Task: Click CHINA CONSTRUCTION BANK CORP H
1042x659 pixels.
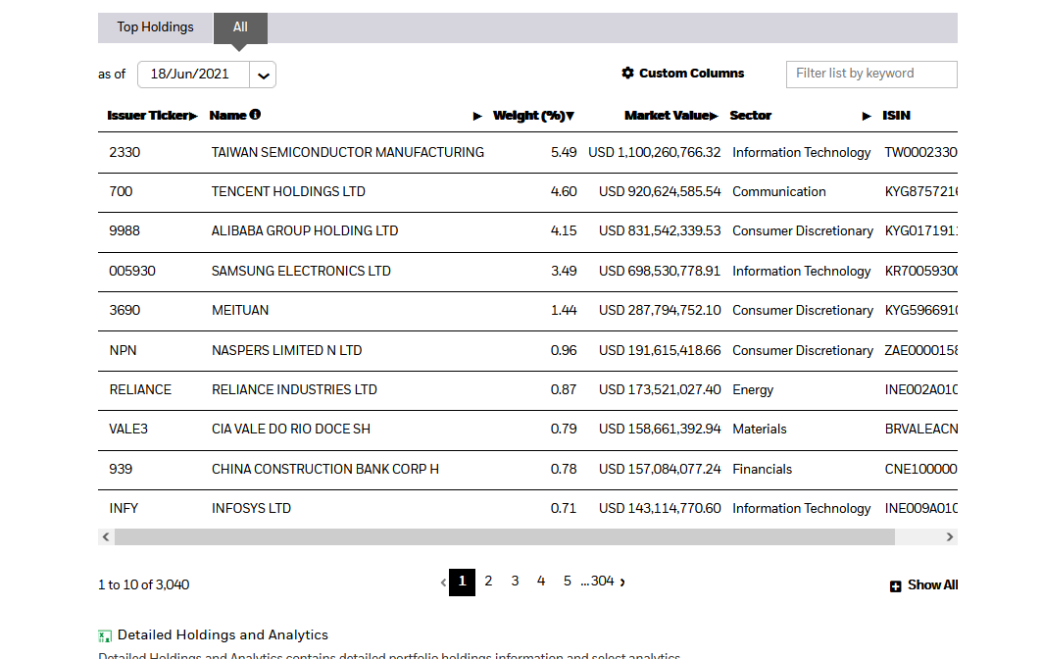Action: [x=325, y=470]
